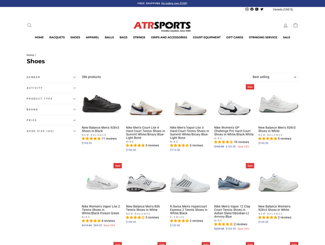Open New Balance Men's 806 Tennis Shoes title
The image size is (325, 245).
pos(143,208)
